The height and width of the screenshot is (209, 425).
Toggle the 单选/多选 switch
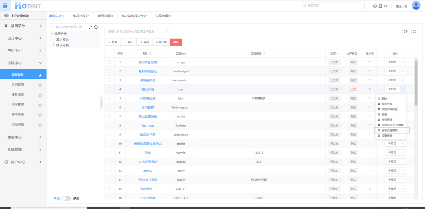tap(66, 198)
